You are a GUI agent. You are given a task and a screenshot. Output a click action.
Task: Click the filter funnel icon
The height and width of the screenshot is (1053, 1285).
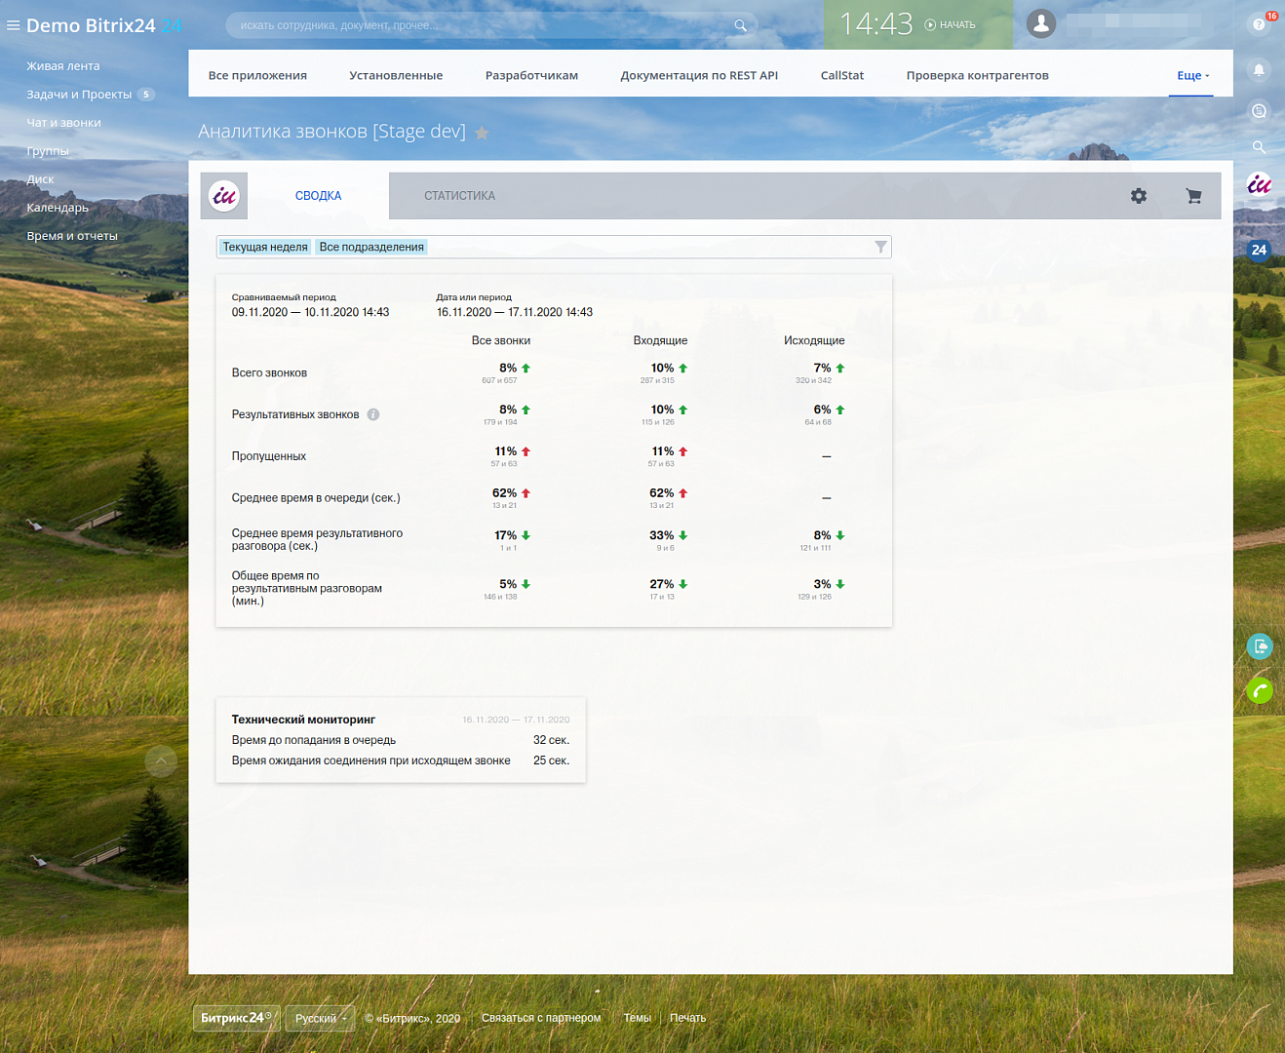click(880, 248)
